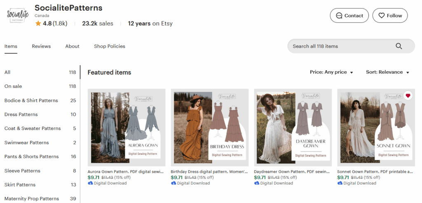
Task: Switch to the Reviews tab
Action: click(x=41, y=46)
